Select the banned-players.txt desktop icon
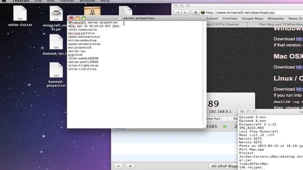The height and width of the screenshot is (170, 303). (56, 70)
